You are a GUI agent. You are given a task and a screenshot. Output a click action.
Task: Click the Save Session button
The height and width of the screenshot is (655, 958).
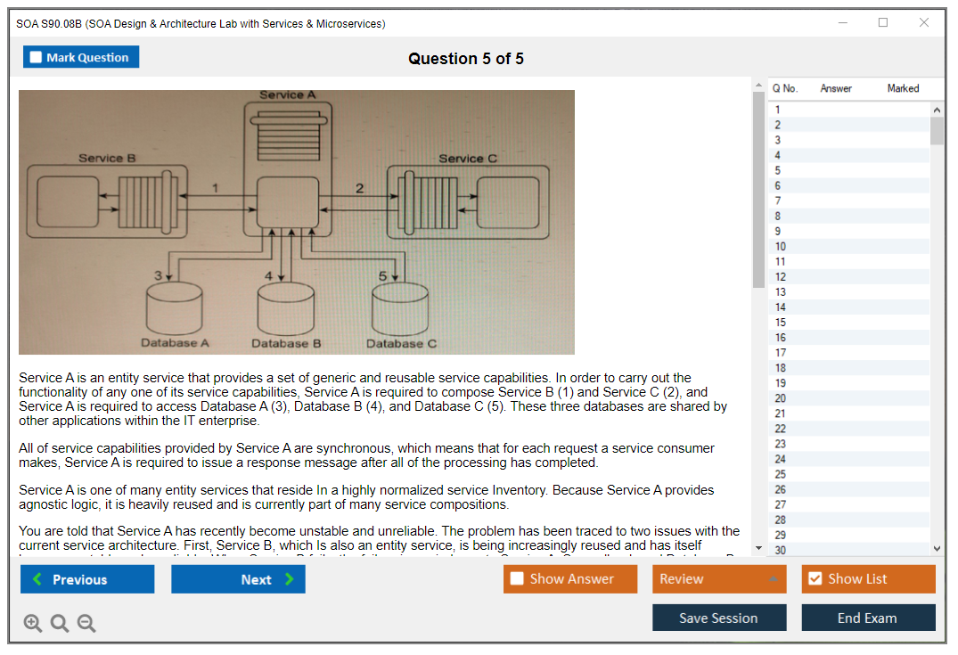pyautogui.click(x=718, y=618)
